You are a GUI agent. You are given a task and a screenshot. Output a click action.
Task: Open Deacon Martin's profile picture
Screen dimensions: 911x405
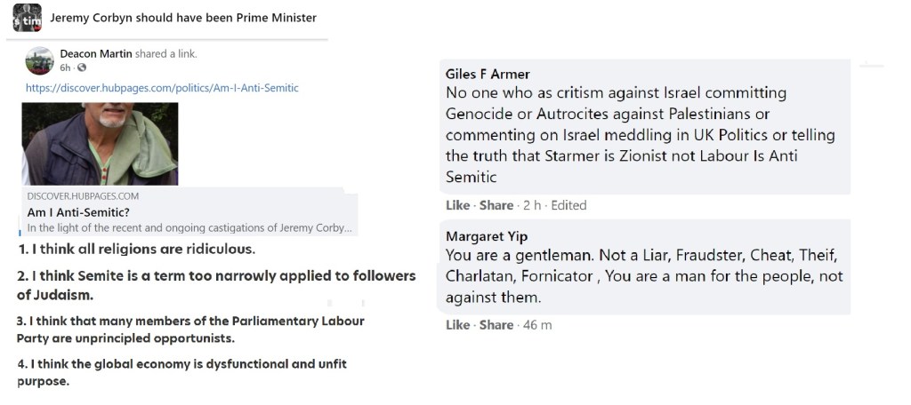39,60
